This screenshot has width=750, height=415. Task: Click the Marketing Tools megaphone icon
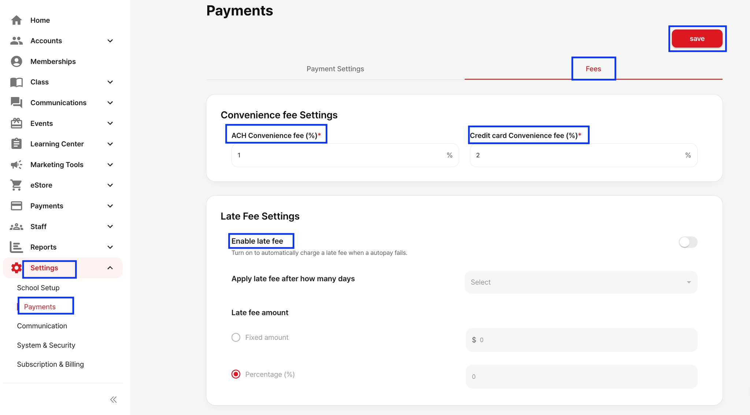pos(16,165)
